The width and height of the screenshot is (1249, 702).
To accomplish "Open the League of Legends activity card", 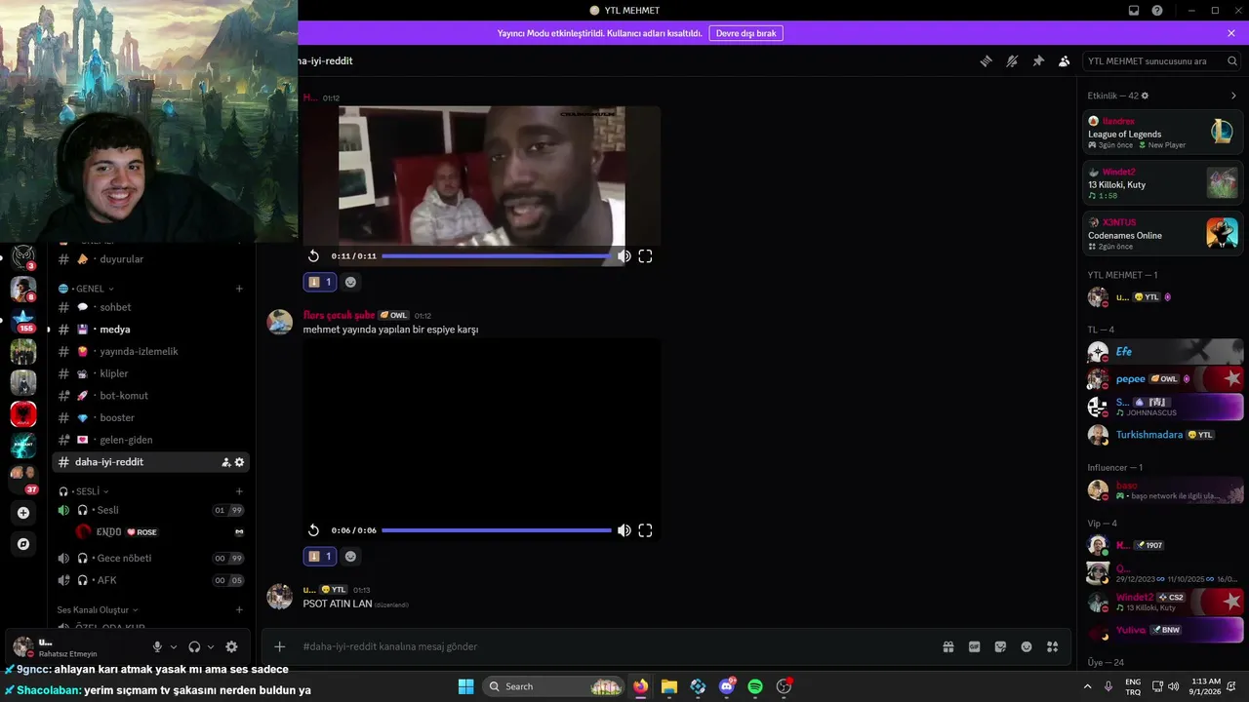I will [1163, 132].
